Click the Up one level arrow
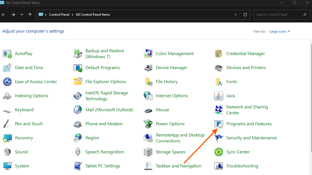The width and height of the screenshot is (312, 175). (x=30, y=15)
